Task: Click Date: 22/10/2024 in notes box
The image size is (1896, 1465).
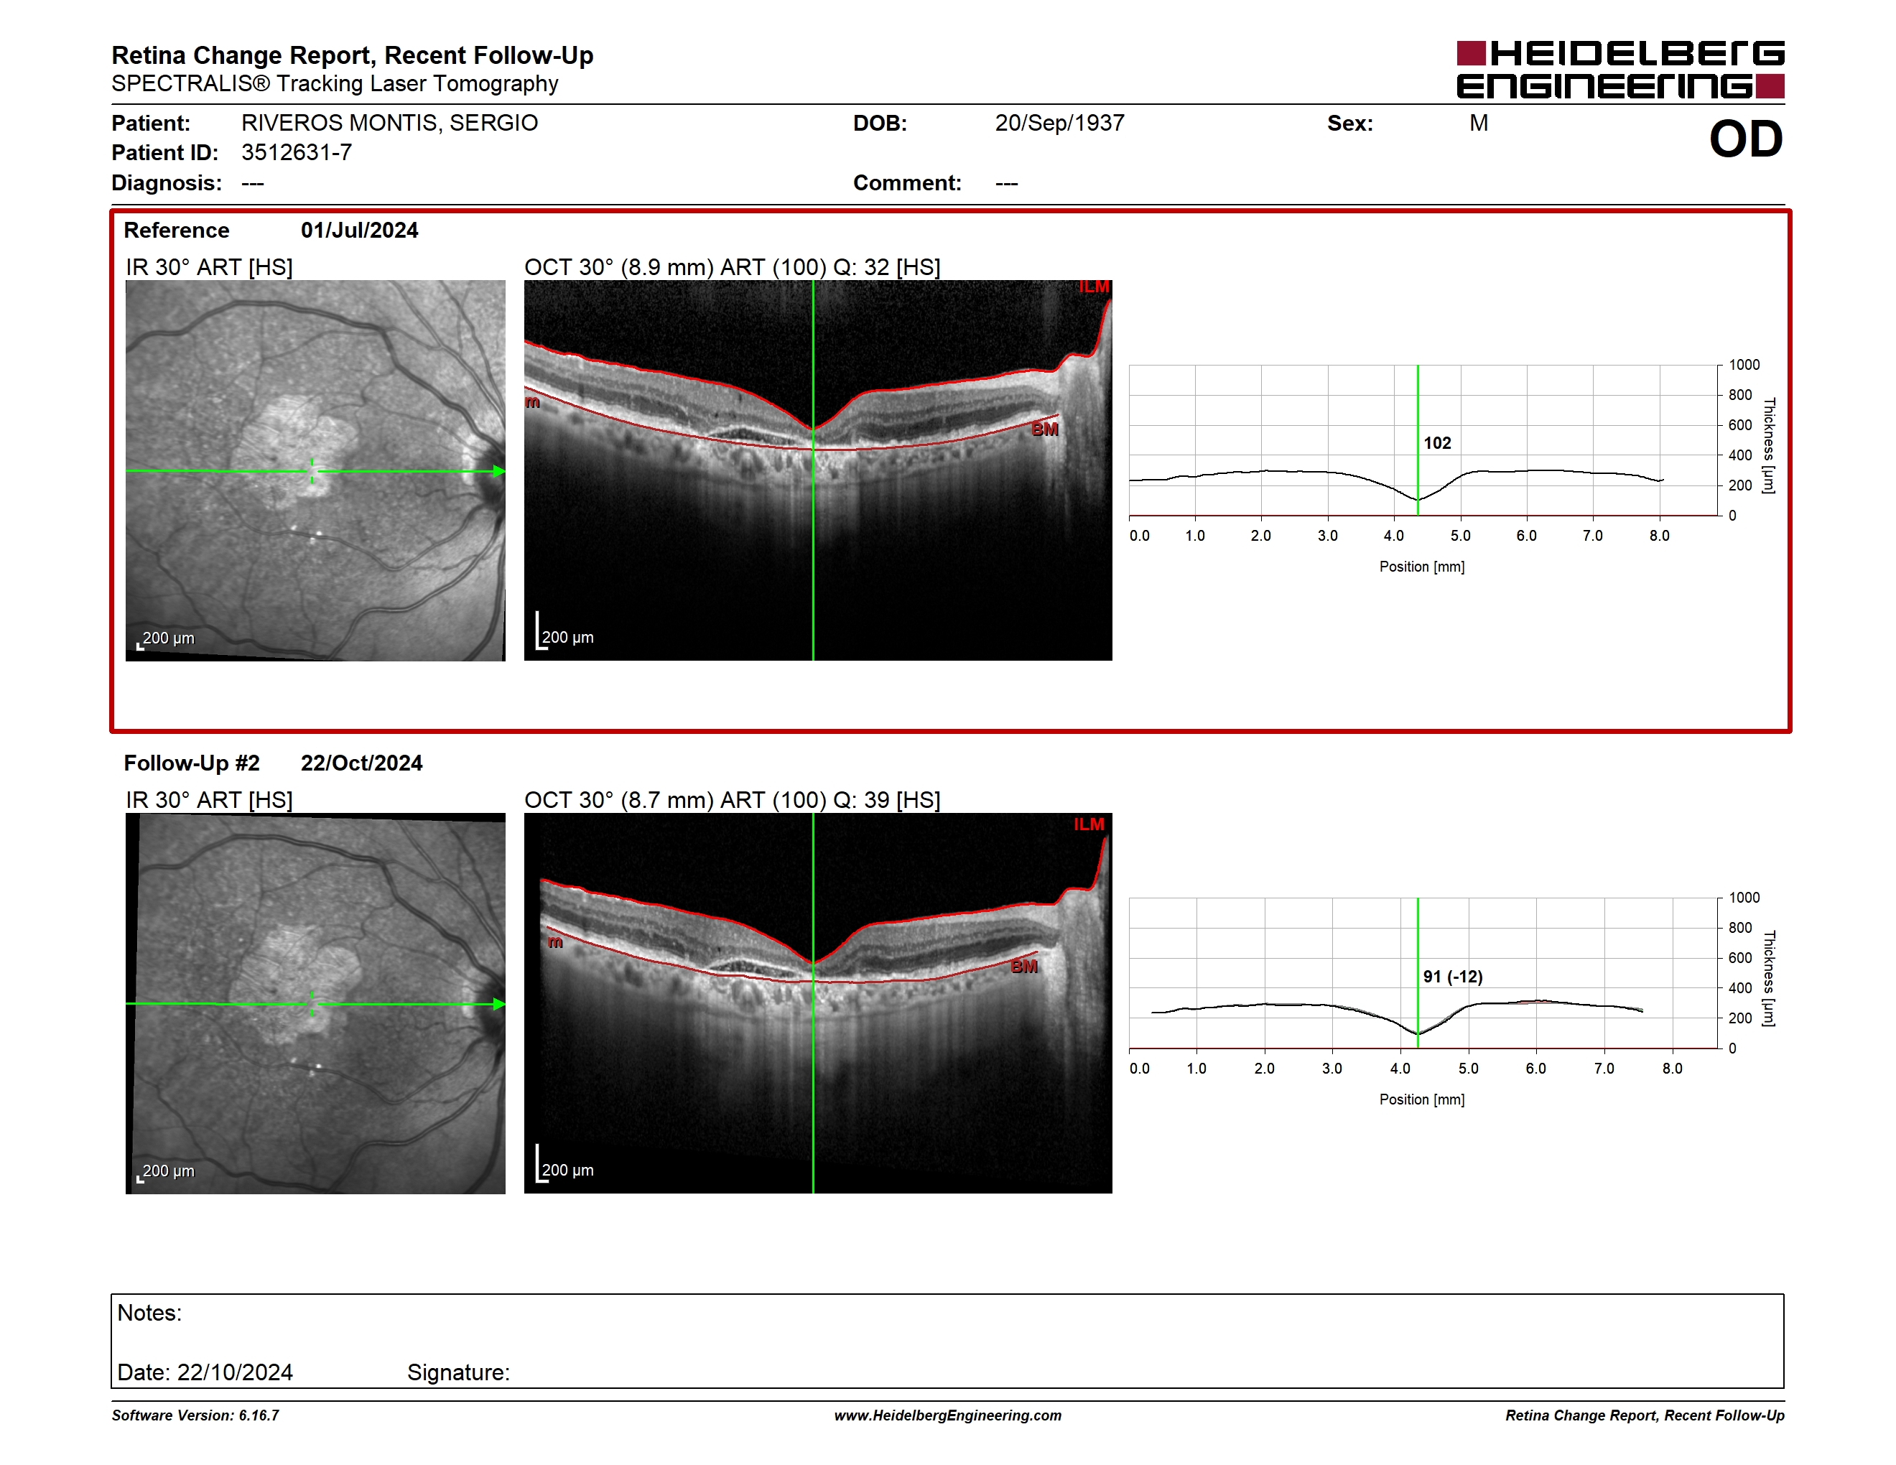Action: coord(205,1372)
